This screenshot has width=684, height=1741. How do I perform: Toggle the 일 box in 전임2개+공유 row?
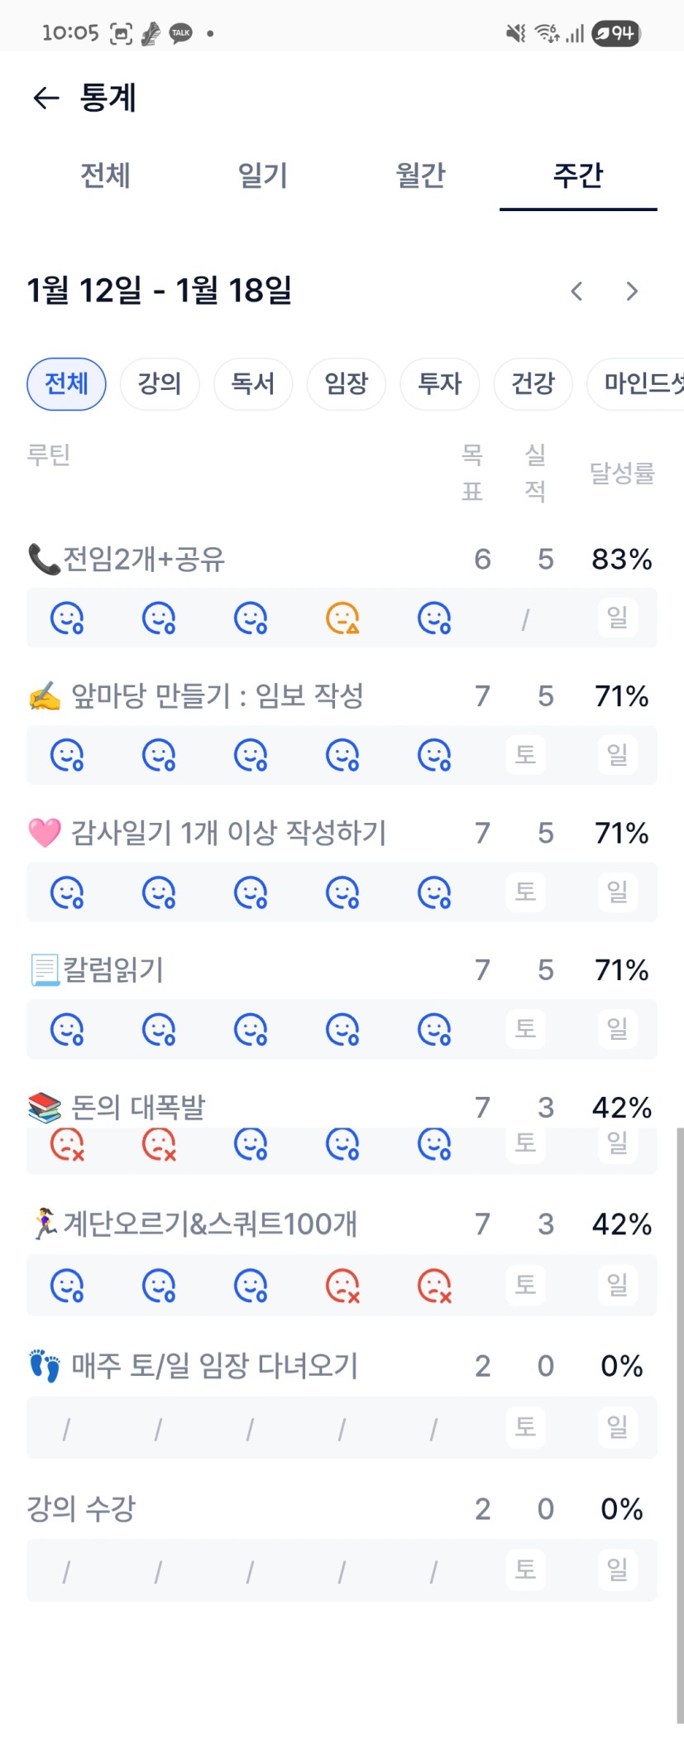pos(618,618)
